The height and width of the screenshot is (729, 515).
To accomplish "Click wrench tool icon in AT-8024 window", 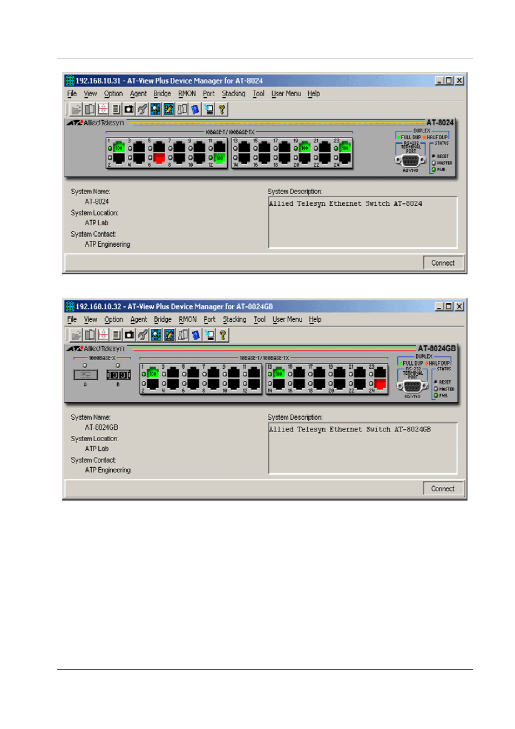I will click(142, 109).
